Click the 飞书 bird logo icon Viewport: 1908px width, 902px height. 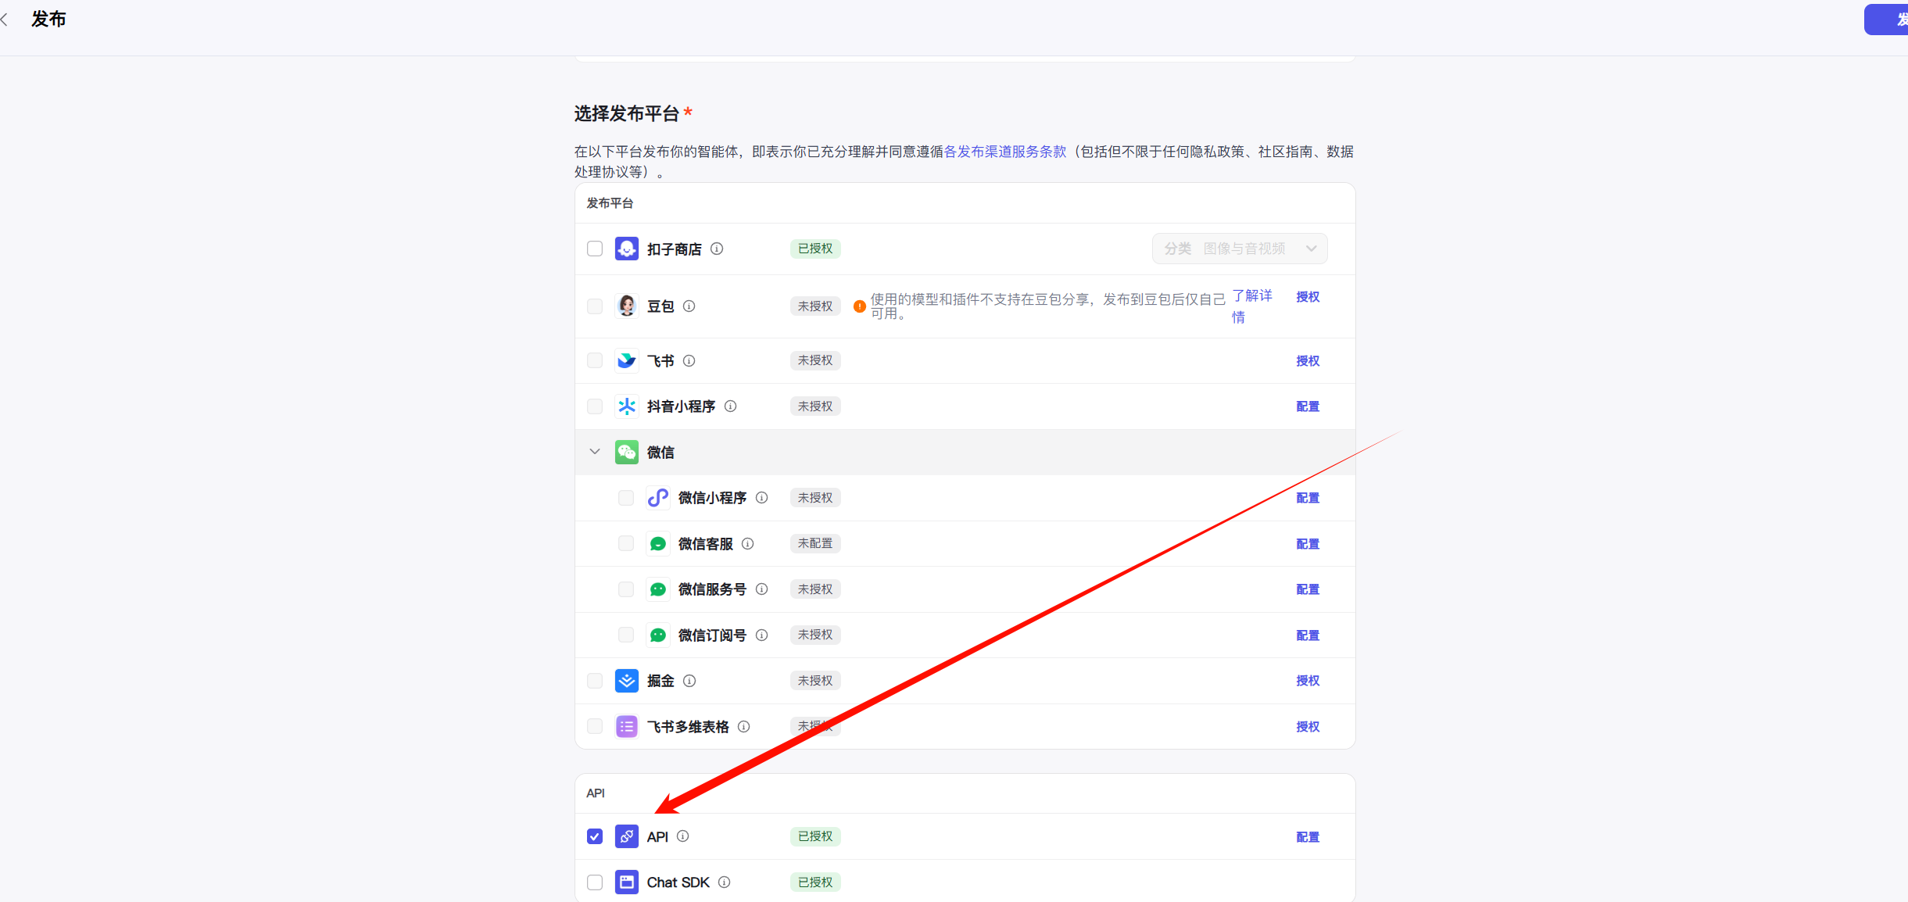pyautogui.click(x=627, y=360)
